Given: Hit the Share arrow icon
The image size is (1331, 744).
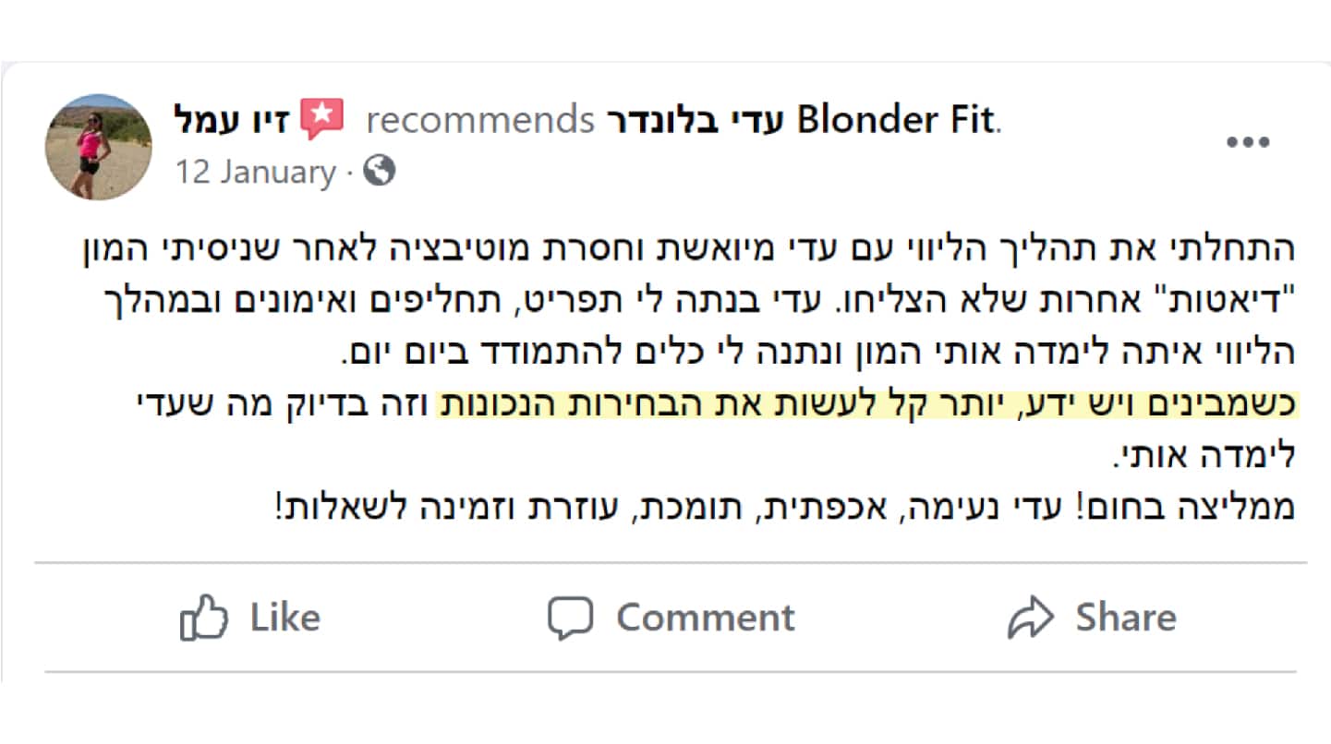Looking at the screenshot, I should click(1030, 617).
